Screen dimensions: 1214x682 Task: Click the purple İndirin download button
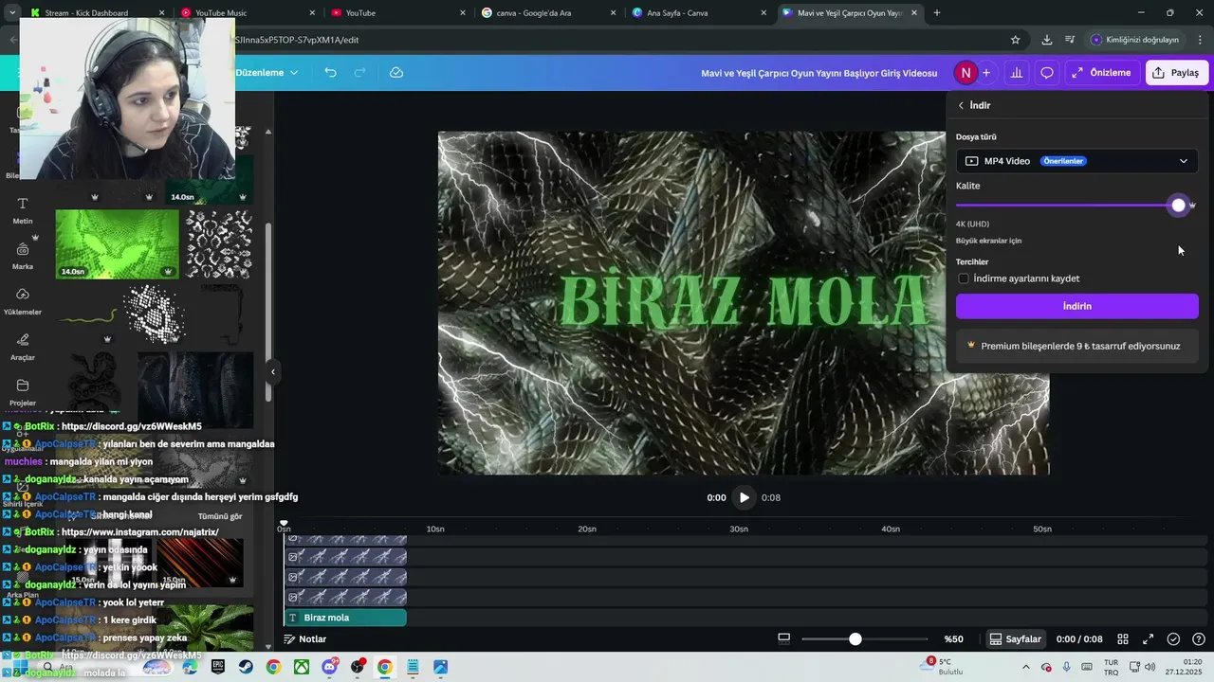(1076, 306)
